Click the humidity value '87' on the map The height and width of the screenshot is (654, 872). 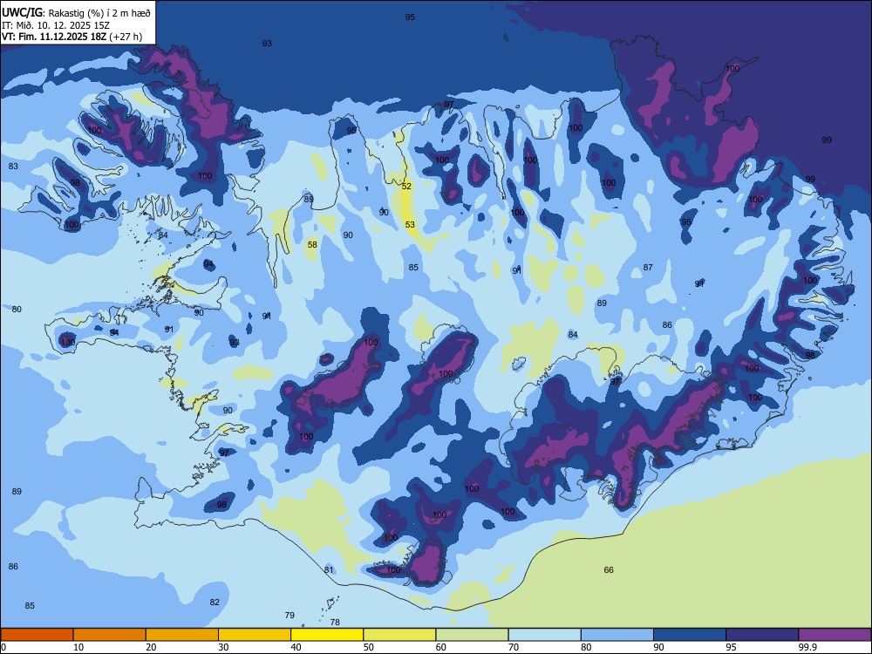pos(648,268)
